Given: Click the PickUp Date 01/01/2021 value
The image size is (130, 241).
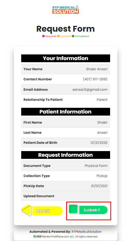Looking at the screenshot, I should (x=99, y=186).
